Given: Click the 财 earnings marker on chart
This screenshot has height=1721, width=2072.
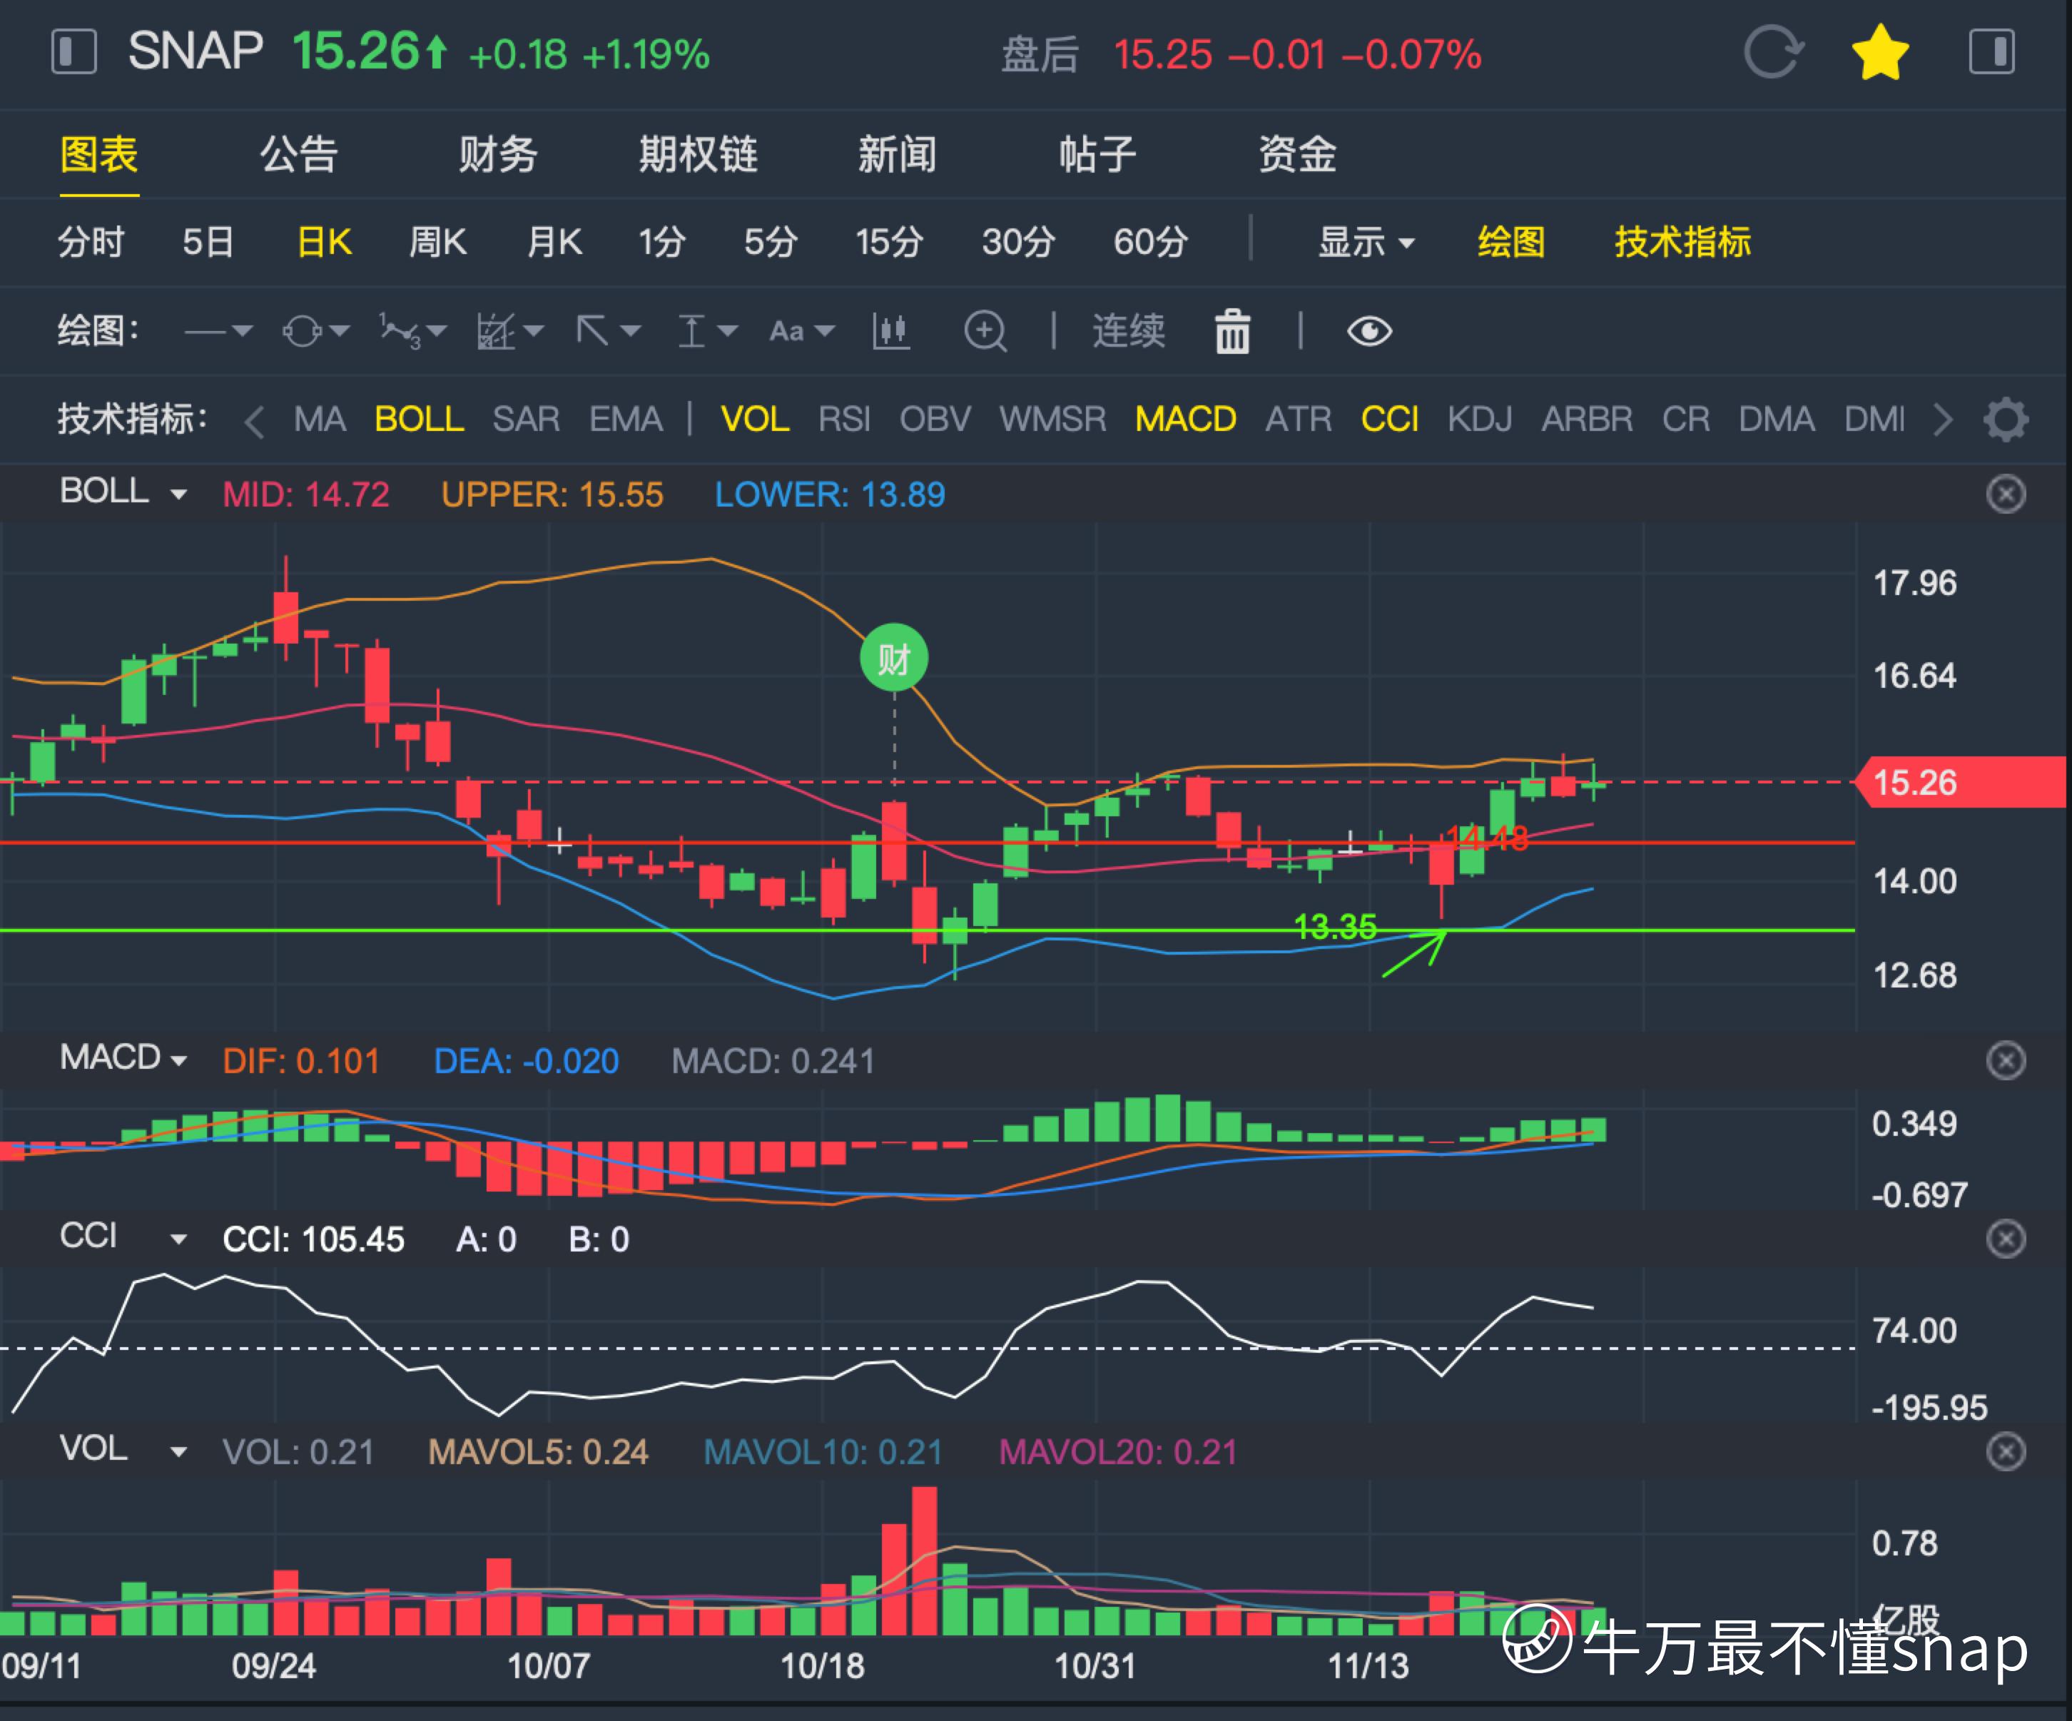Looking at the screenshot, I should pos(894,658).
